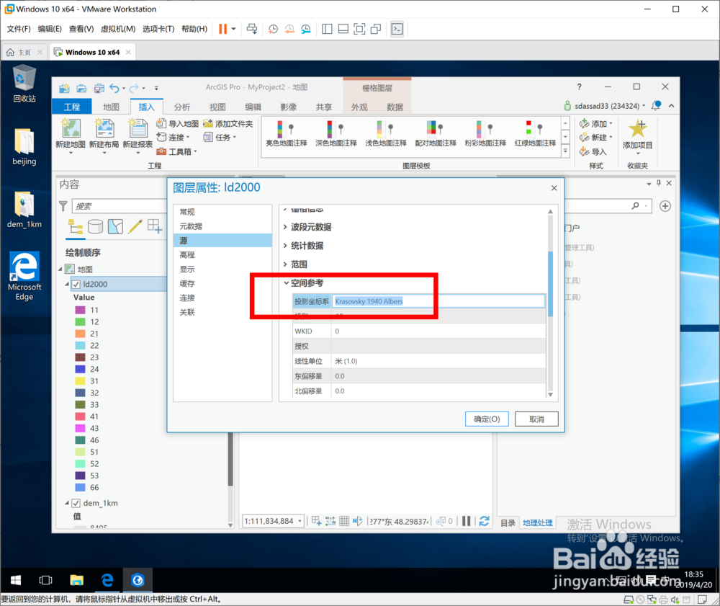
Task: Click the OK (确定) button
Action: click(487, 419)
